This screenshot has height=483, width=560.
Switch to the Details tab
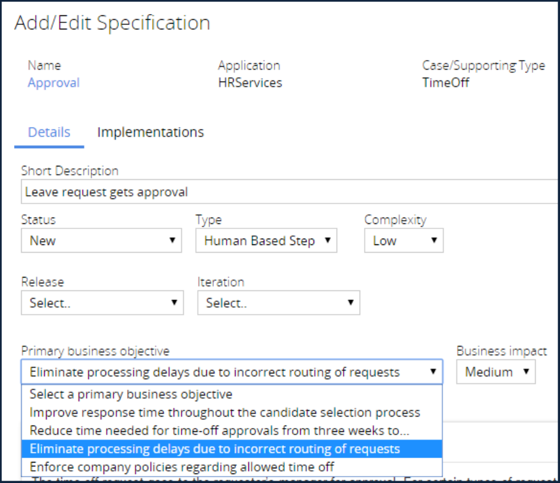point(49,133)
